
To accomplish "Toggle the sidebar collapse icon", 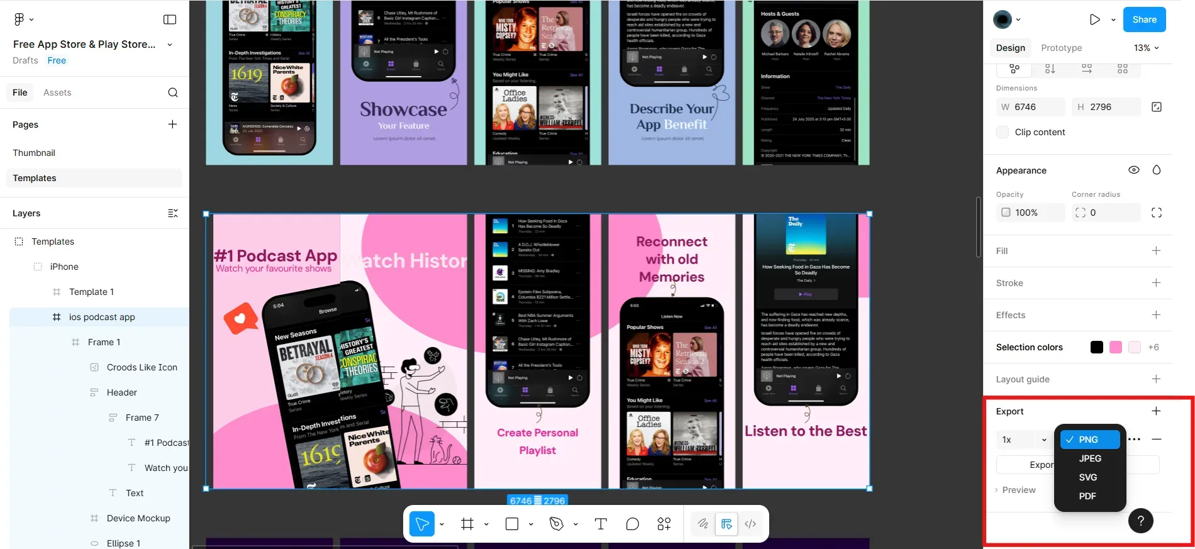I will pos(170,19).
